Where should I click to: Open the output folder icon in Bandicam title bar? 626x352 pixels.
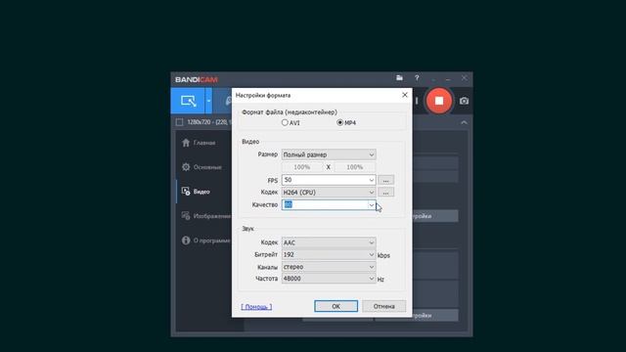pos(399,78)
